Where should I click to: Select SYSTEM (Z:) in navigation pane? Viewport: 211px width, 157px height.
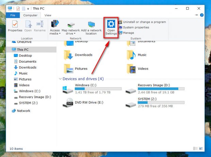click(x=26, y=103)
